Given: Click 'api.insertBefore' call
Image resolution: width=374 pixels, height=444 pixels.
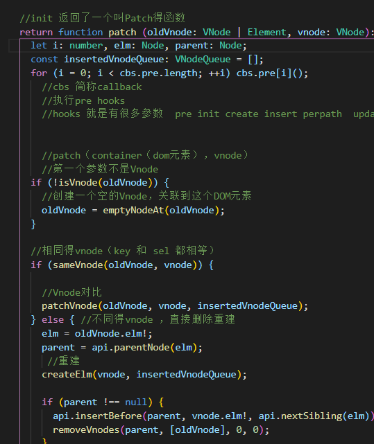Looking at the screenshot, I should pos(97,416).
